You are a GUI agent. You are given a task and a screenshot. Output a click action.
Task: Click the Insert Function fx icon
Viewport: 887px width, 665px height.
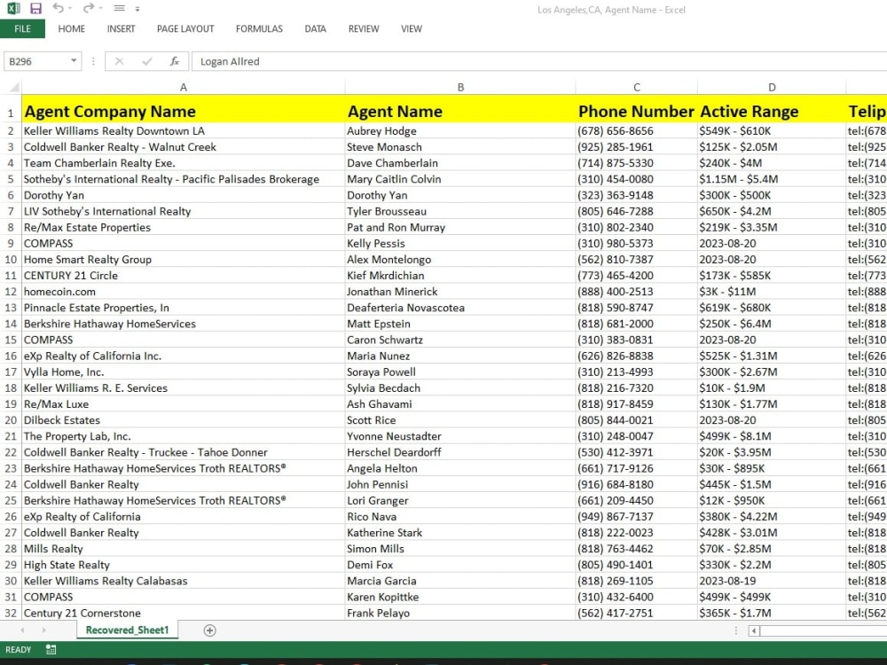coord(174,61)
